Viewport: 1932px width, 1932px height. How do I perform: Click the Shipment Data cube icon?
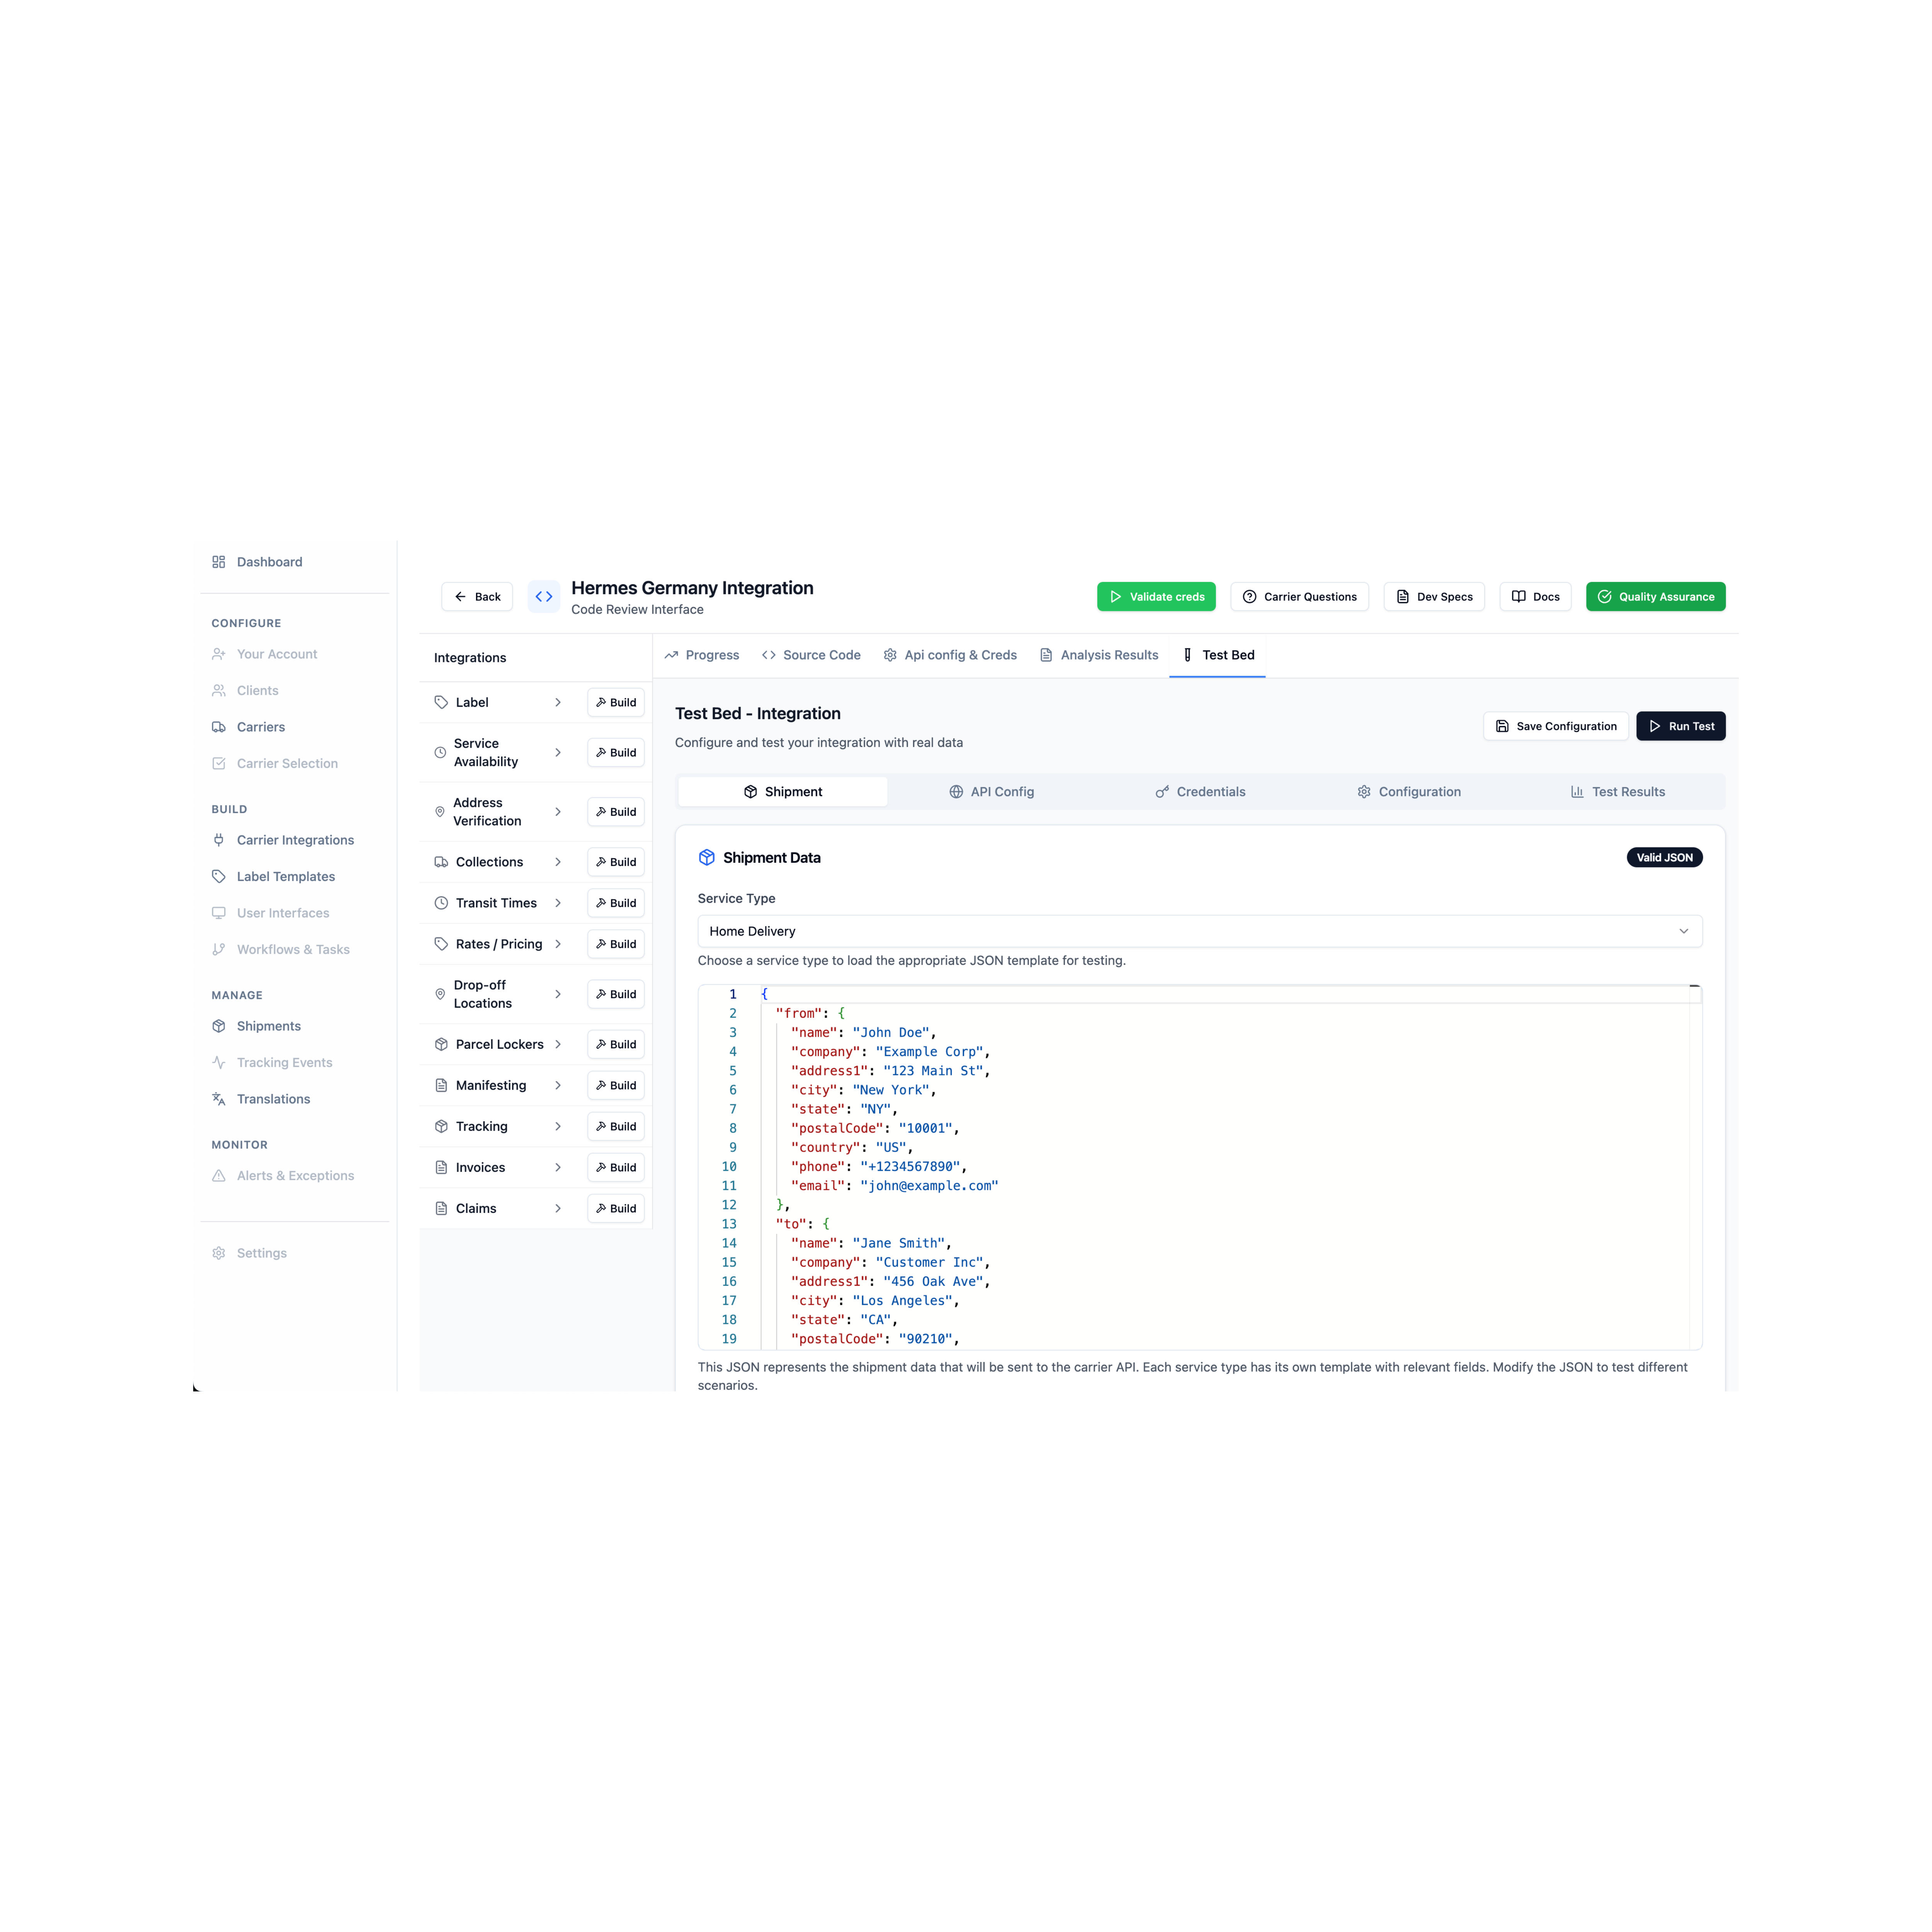pyautogui.click(x=707, y=858)
